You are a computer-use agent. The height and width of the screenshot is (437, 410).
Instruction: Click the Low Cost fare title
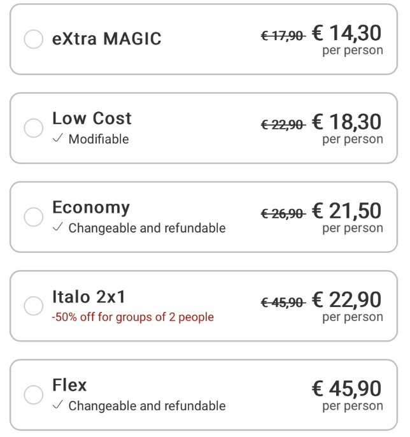pos(92,118)
